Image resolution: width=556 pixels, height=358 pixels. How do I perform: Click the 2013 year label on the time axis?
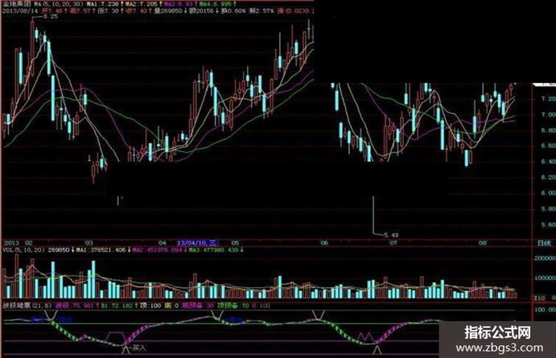click(x=12, y=243)
